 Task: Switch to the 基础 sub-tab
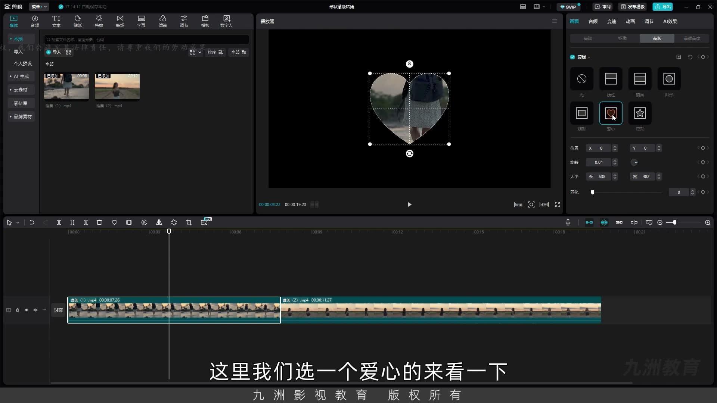(587, 38)
